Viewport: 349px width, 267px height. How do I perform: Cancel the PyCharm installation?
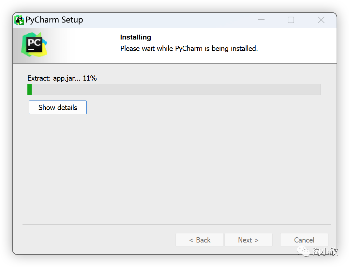pos(304,240)
